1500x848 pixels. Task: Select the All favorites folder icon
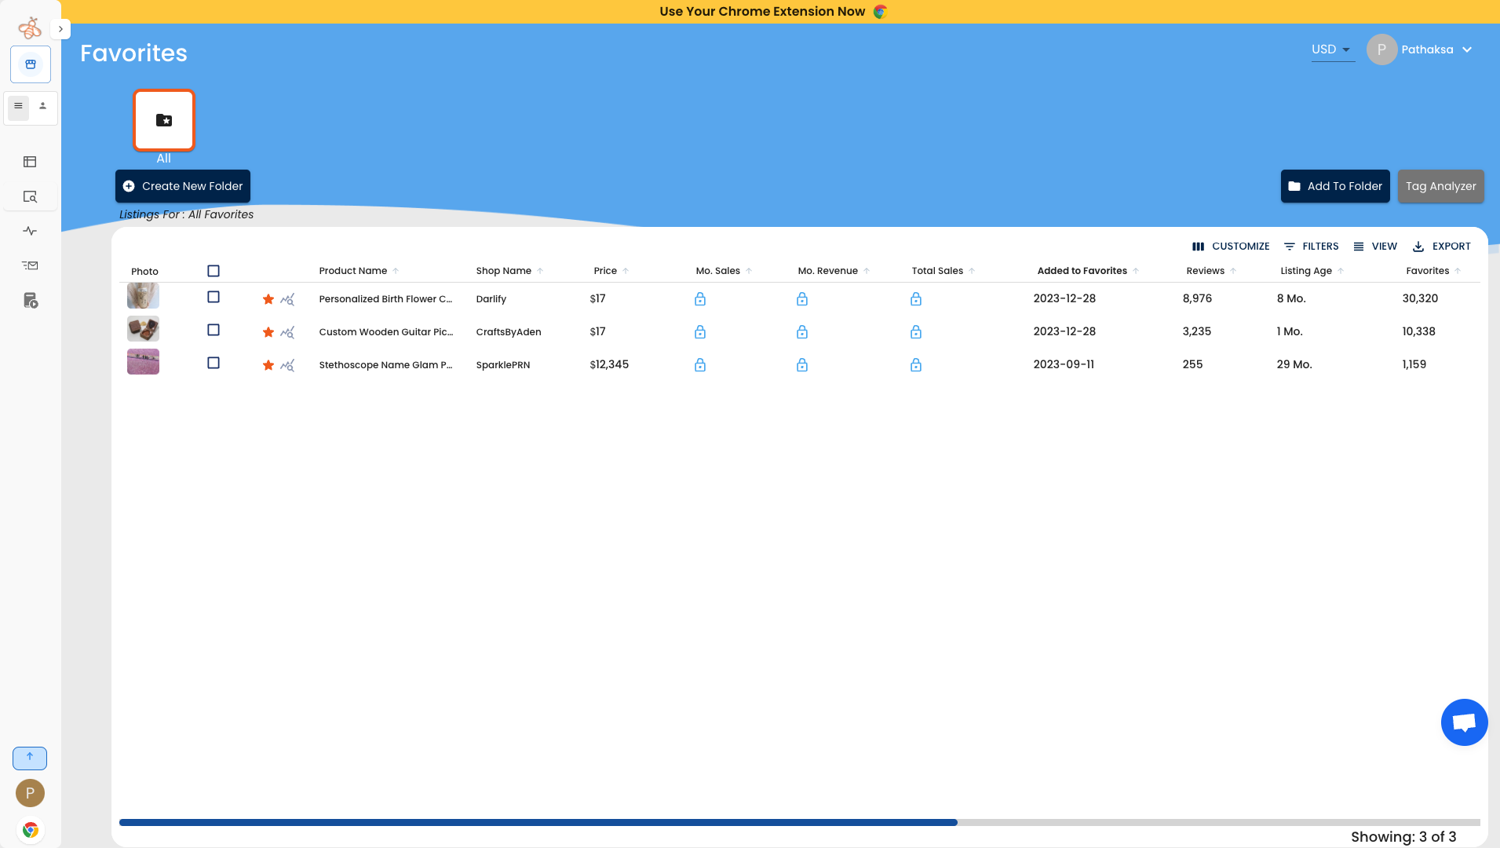[163, 120]
